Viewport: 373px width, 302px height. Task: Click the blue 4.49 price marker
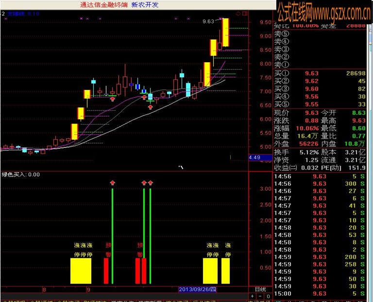tap(260, 158)
